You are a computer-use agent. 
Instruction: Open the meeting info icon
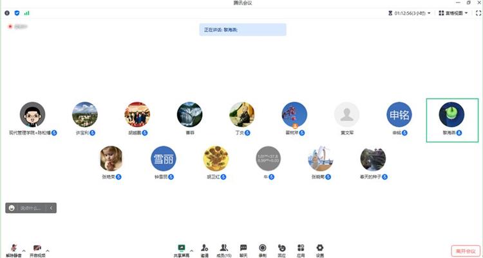7,13
